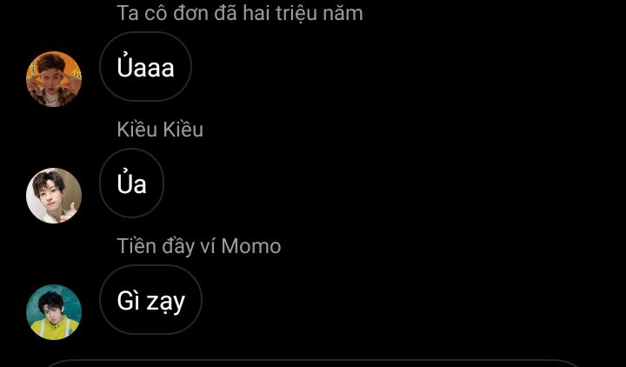Image resolution: width=626 pixels, height=367 pixels.
Task: Click the rounded text entry bar below the messages
Action: pyautogui.click(x=313, y=363)
